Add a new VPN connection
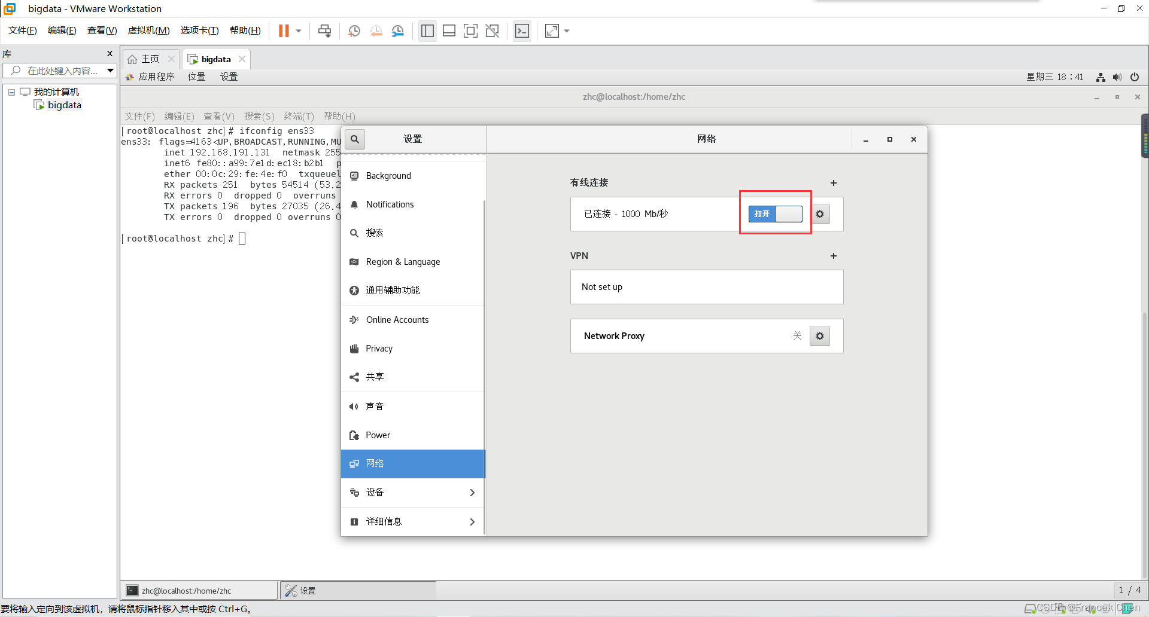Image resolution: width=1149 pixels, height=617 pixels. (834, 256)
